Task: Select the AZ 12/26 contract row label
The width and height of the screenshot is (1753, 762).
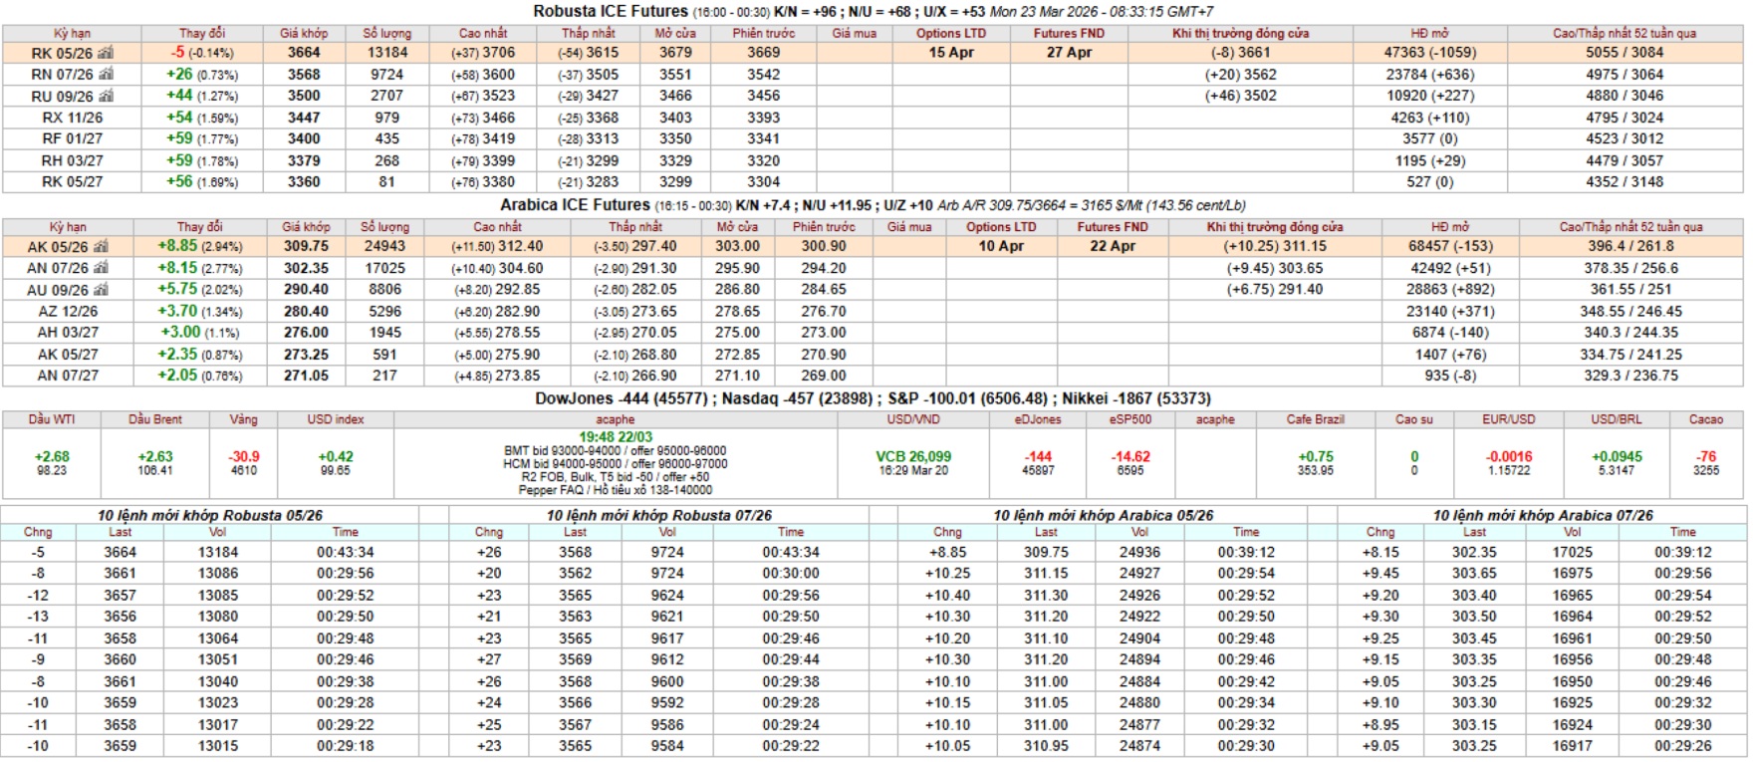Action: 68,312
